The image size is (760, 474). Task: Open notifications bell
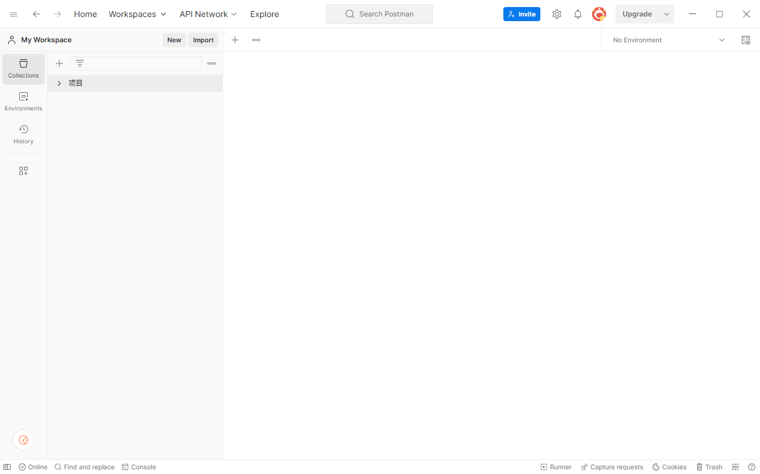pyautogui.click(x=578, y=14)
